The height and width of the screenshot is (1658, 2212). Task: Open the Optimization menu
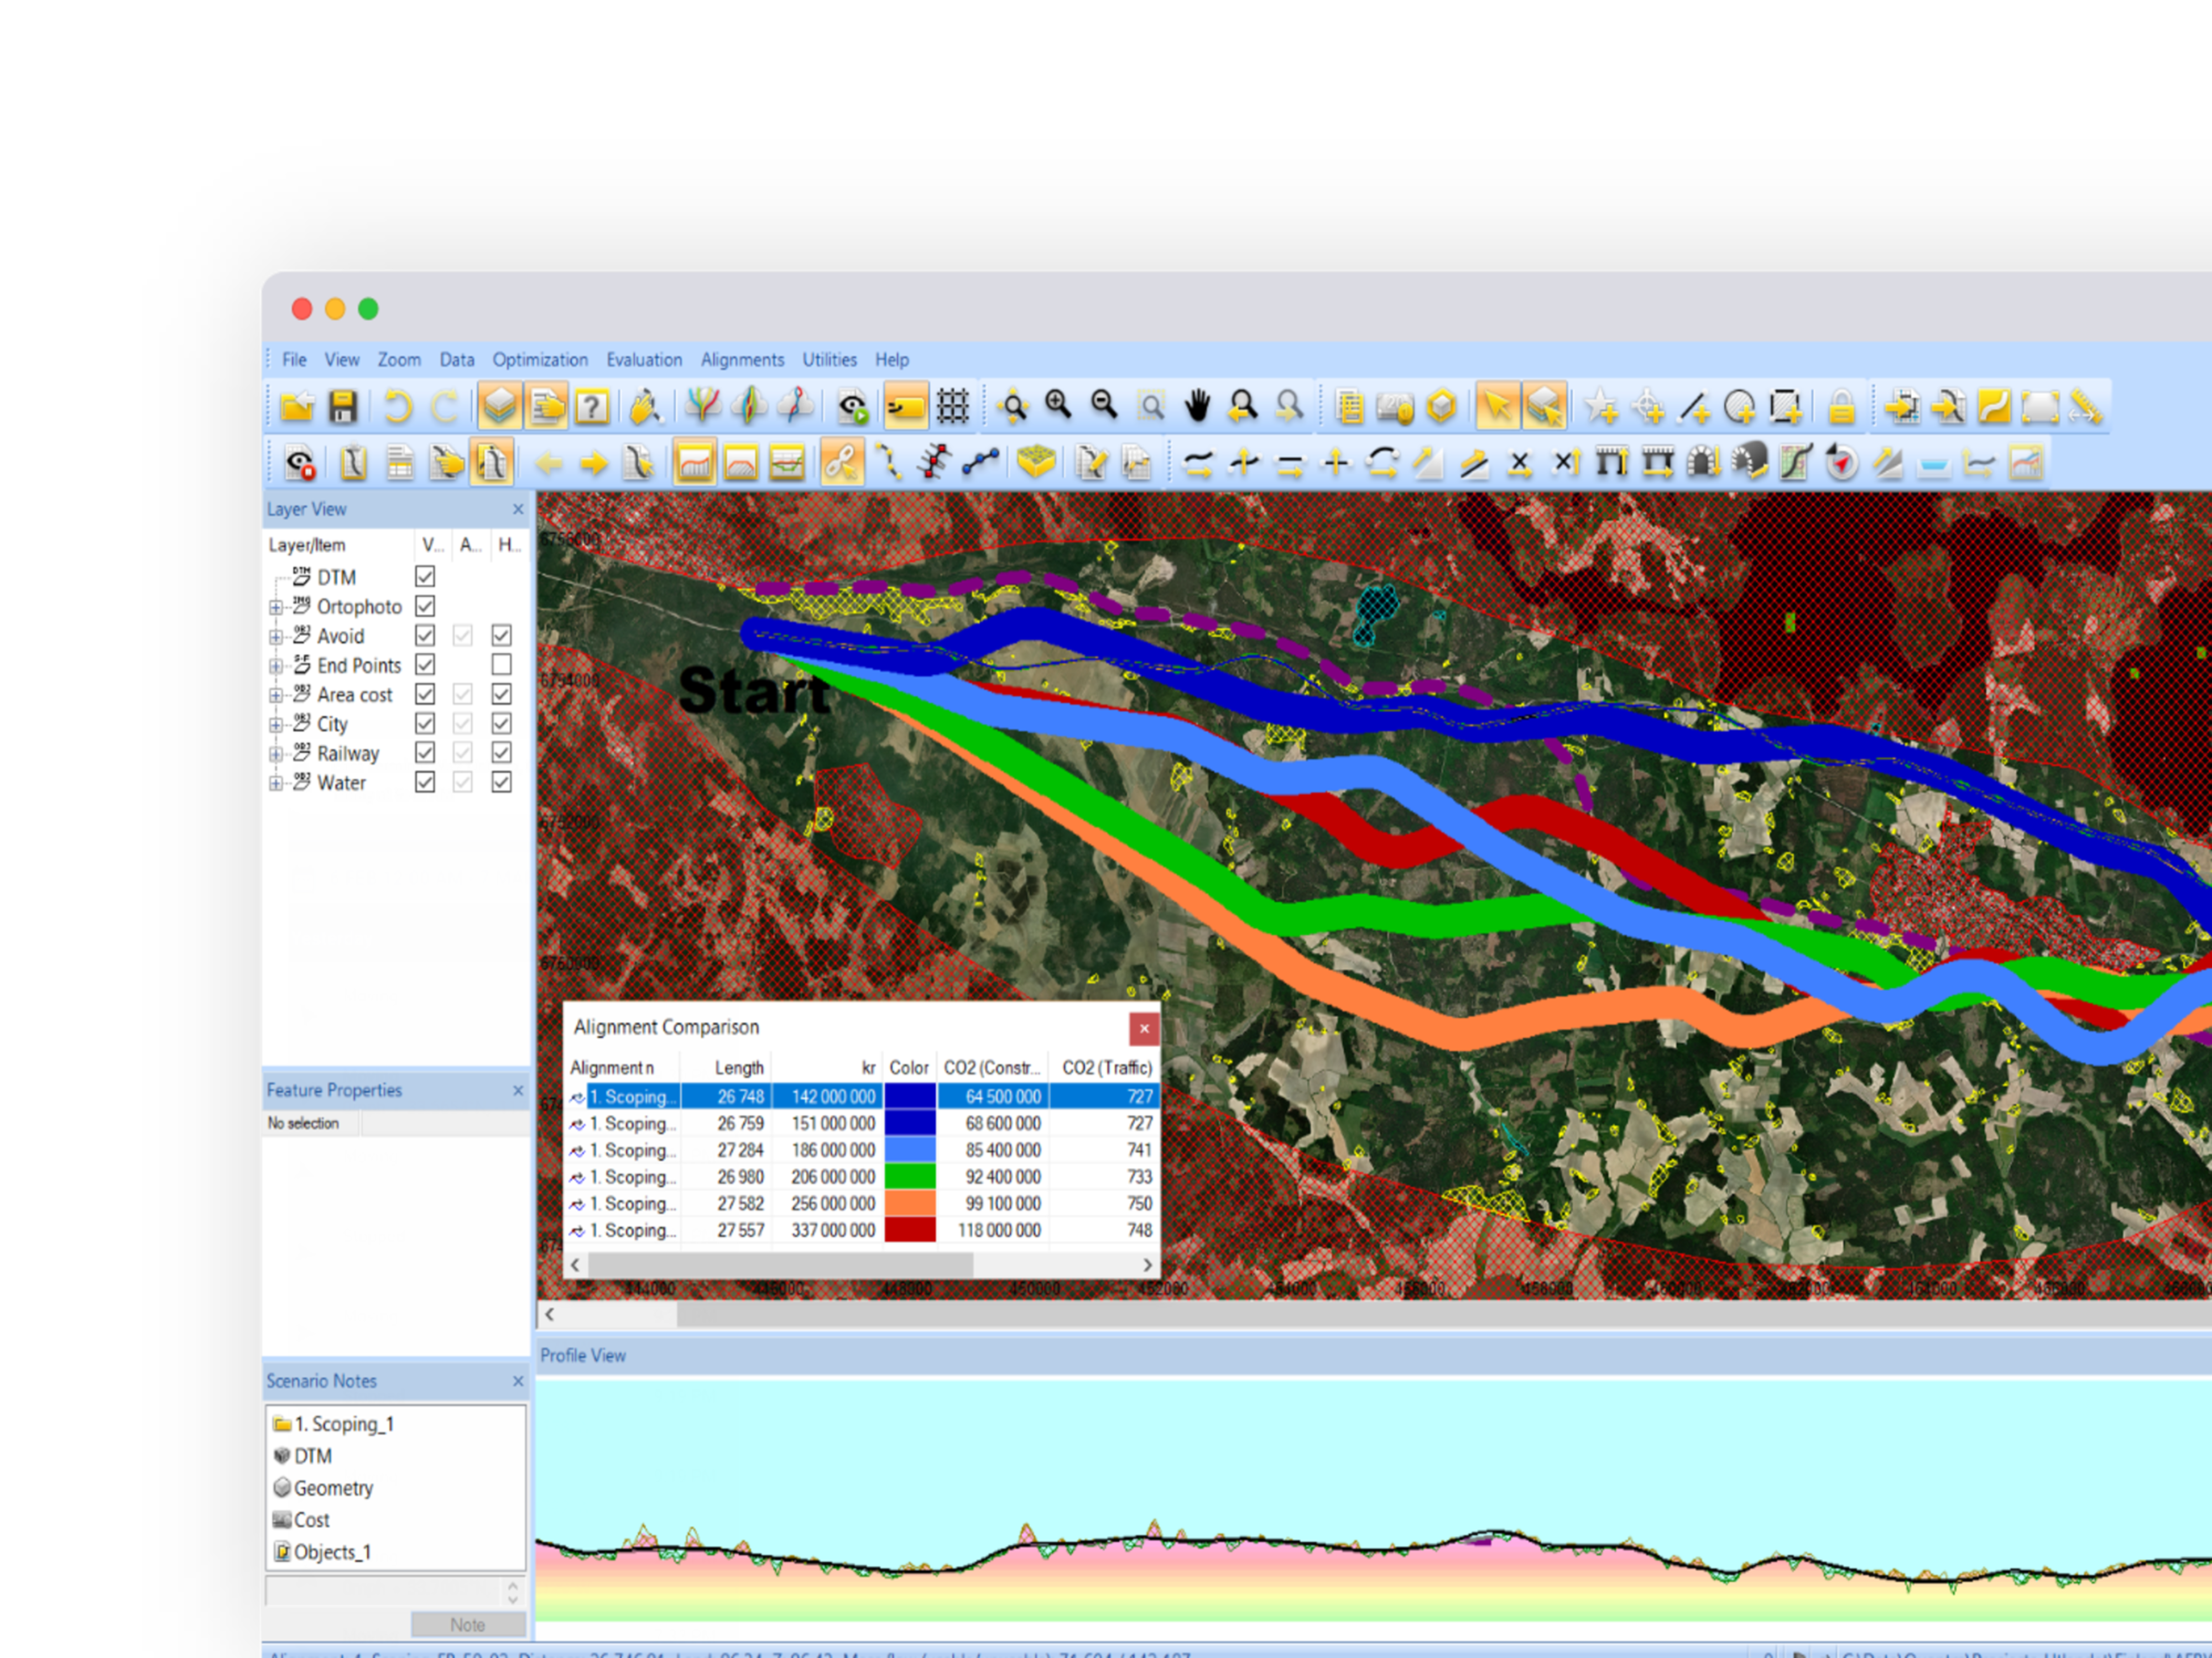(538, 359)
